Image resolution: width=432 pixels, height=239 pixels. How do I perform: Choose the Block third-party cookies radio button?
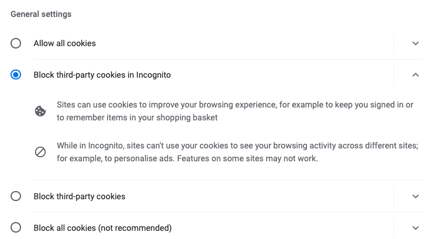click(x=16, y=196)
